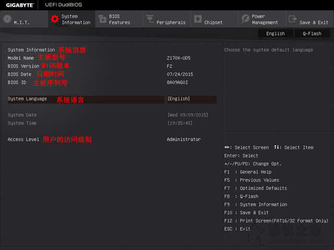Click the F5 Previous Values line
The image size is (334, 250).
tap(252, 180)
